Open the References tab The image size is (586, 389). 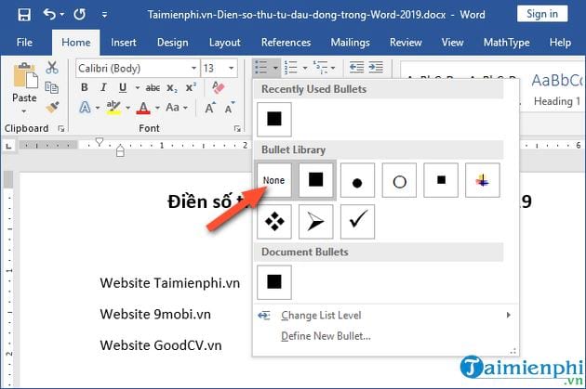pyautogui.click(x=286, y=43)
